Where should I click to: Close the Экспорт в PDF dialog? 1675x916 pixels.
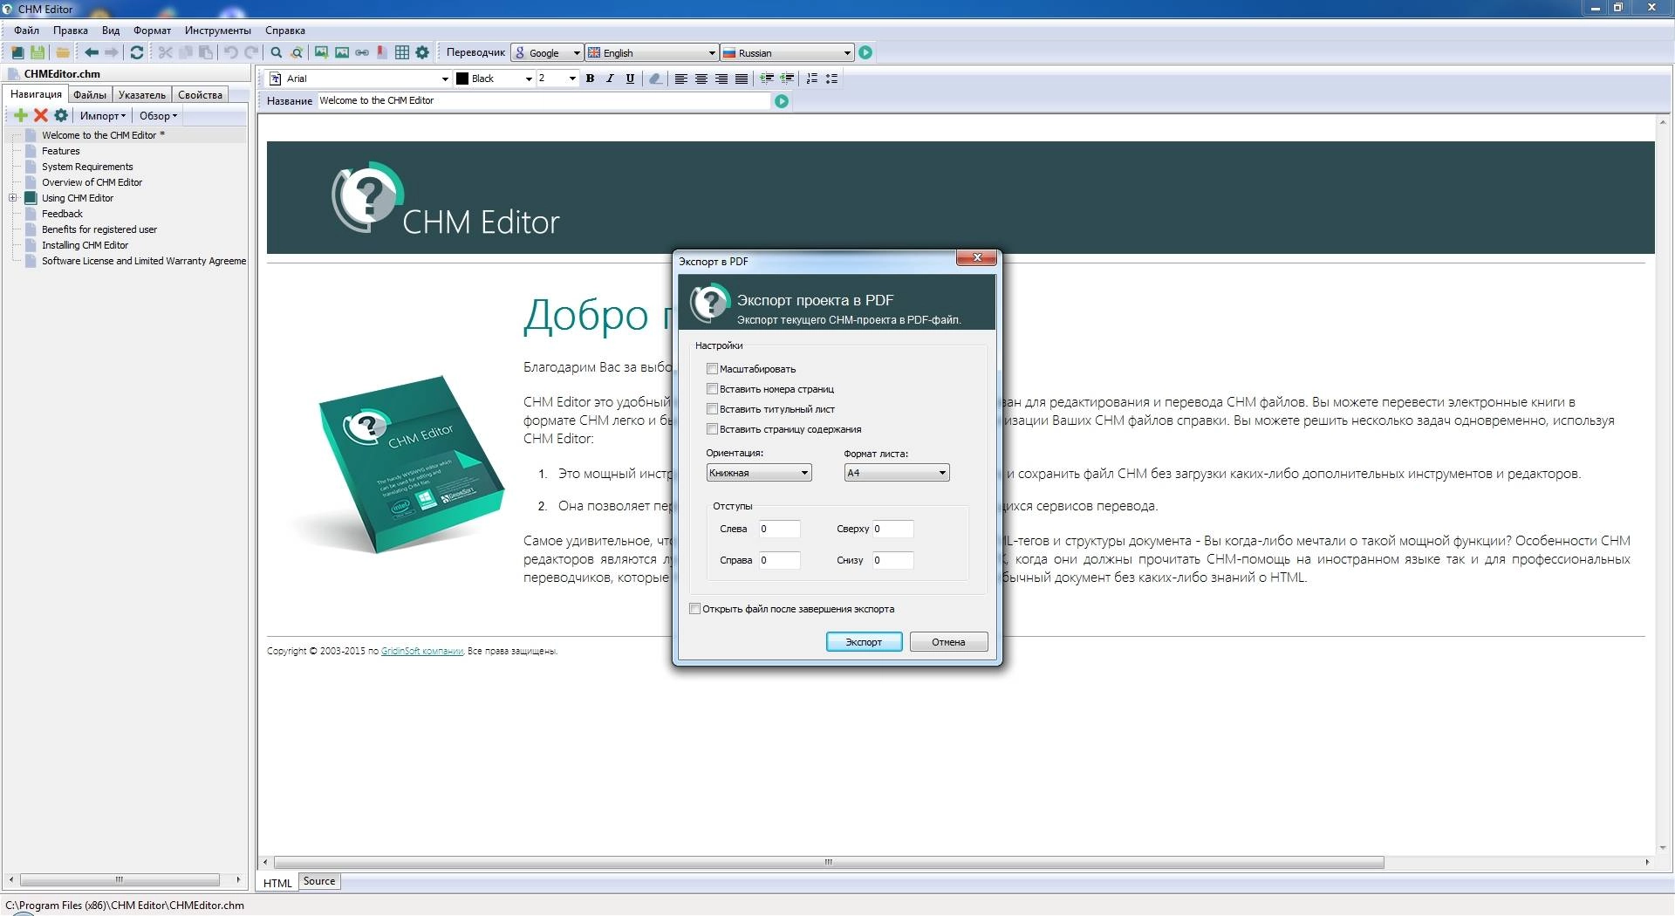pyautogui.click(x=977, y=258)
